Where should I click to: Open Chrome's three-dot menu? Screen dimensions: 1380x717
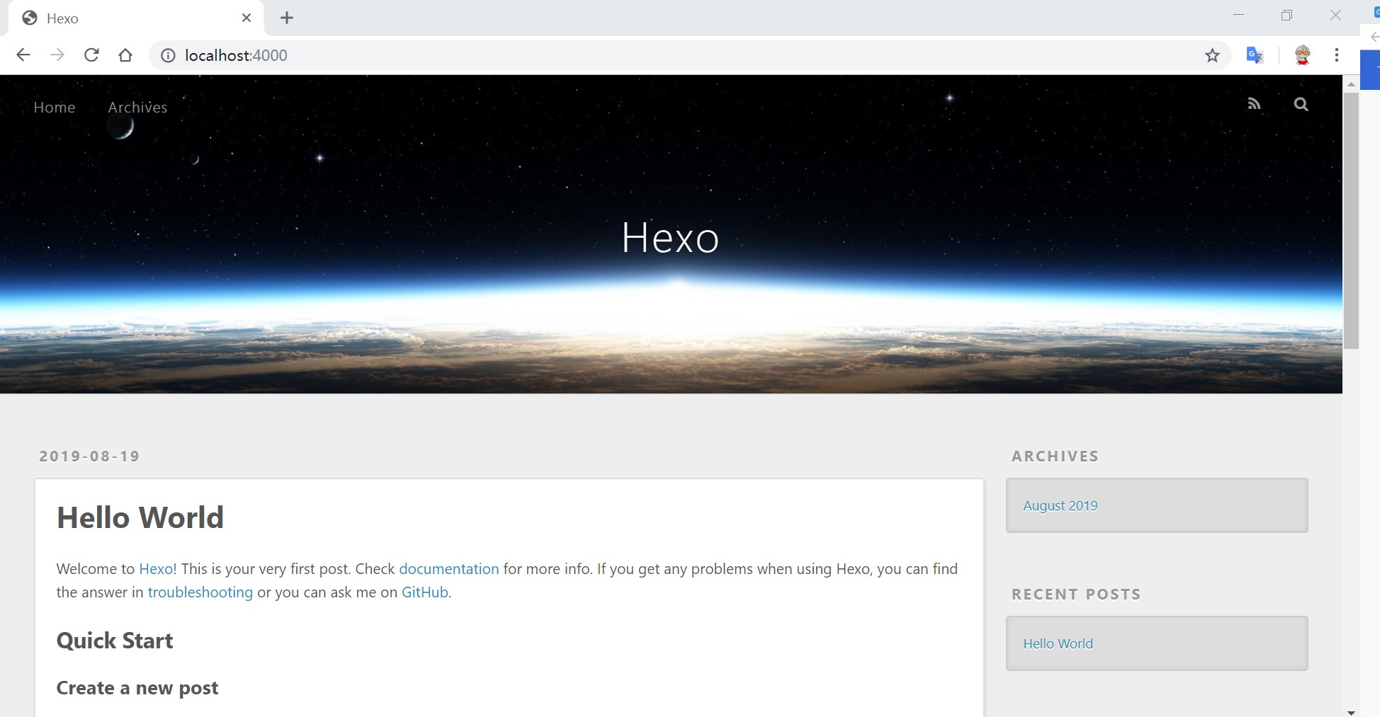click(1336, 55)
